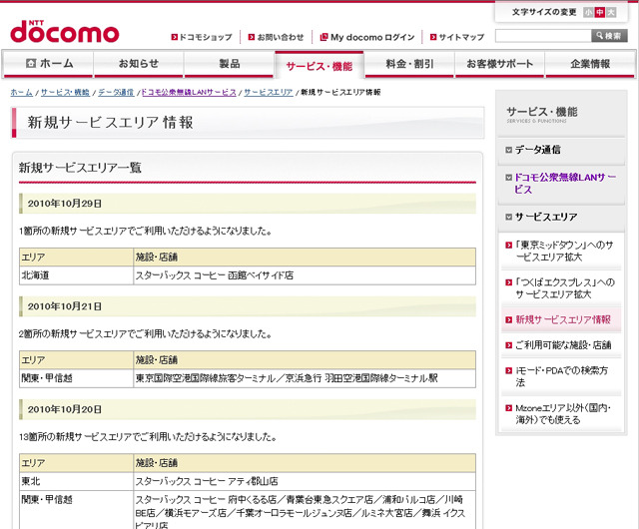This screenshot has width=639, height=529.
Task: Click the window icon beside My docomo ログイン
Action: [x=323, y=37]
